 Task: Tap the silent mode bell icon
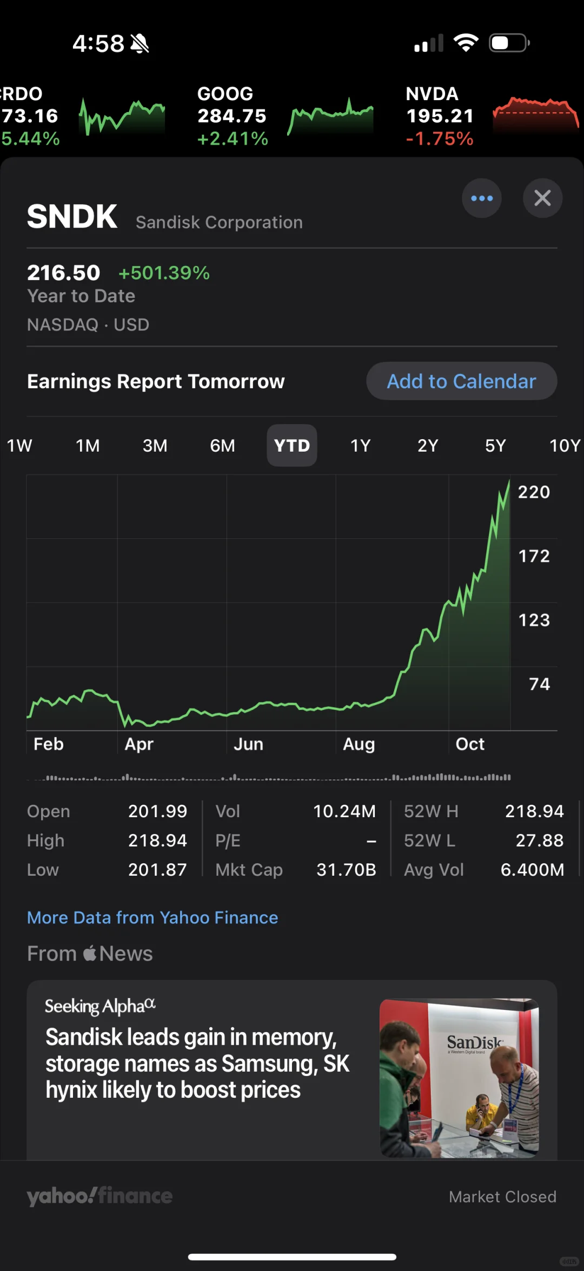pyautogui.click(x=140, y=43)
